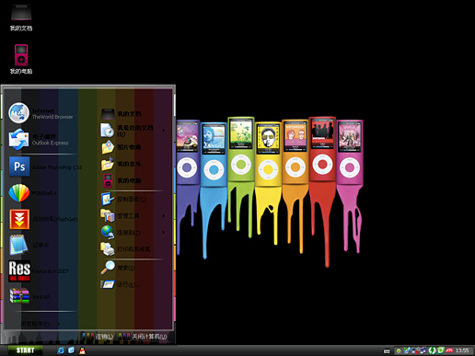The height and width of the screenshot is (356, 475).
Task: Start FlashGet download manager icon
Action: 19,219
